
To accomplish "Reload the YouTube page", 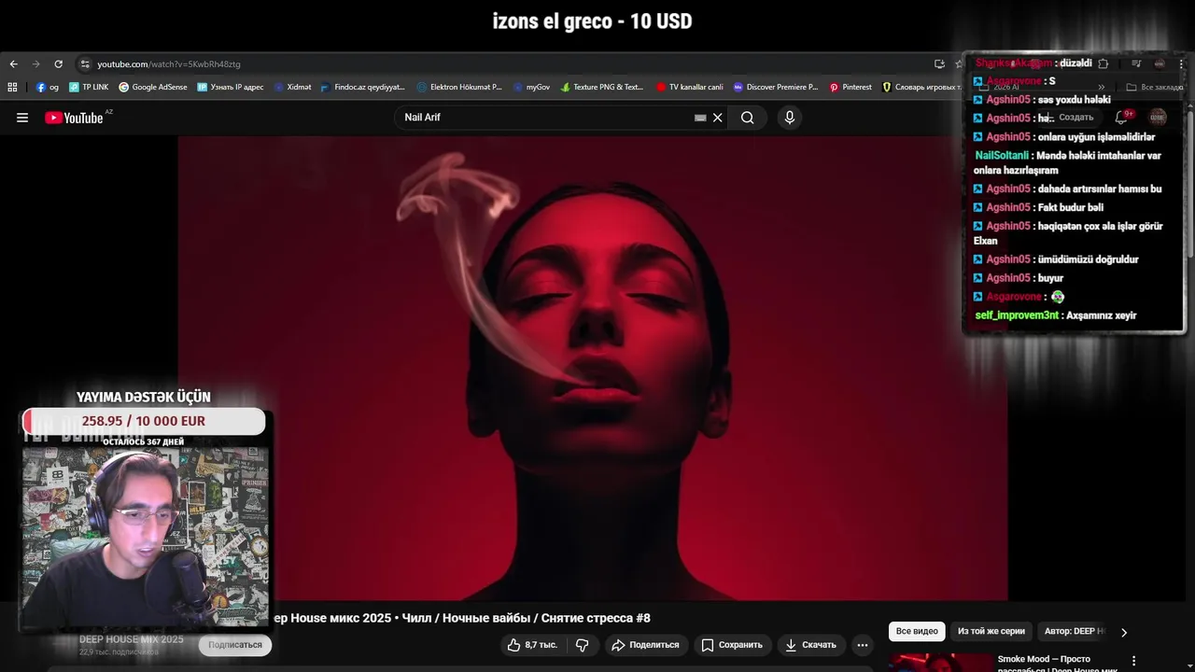I will pyautogui.click(x=58, y=63).
